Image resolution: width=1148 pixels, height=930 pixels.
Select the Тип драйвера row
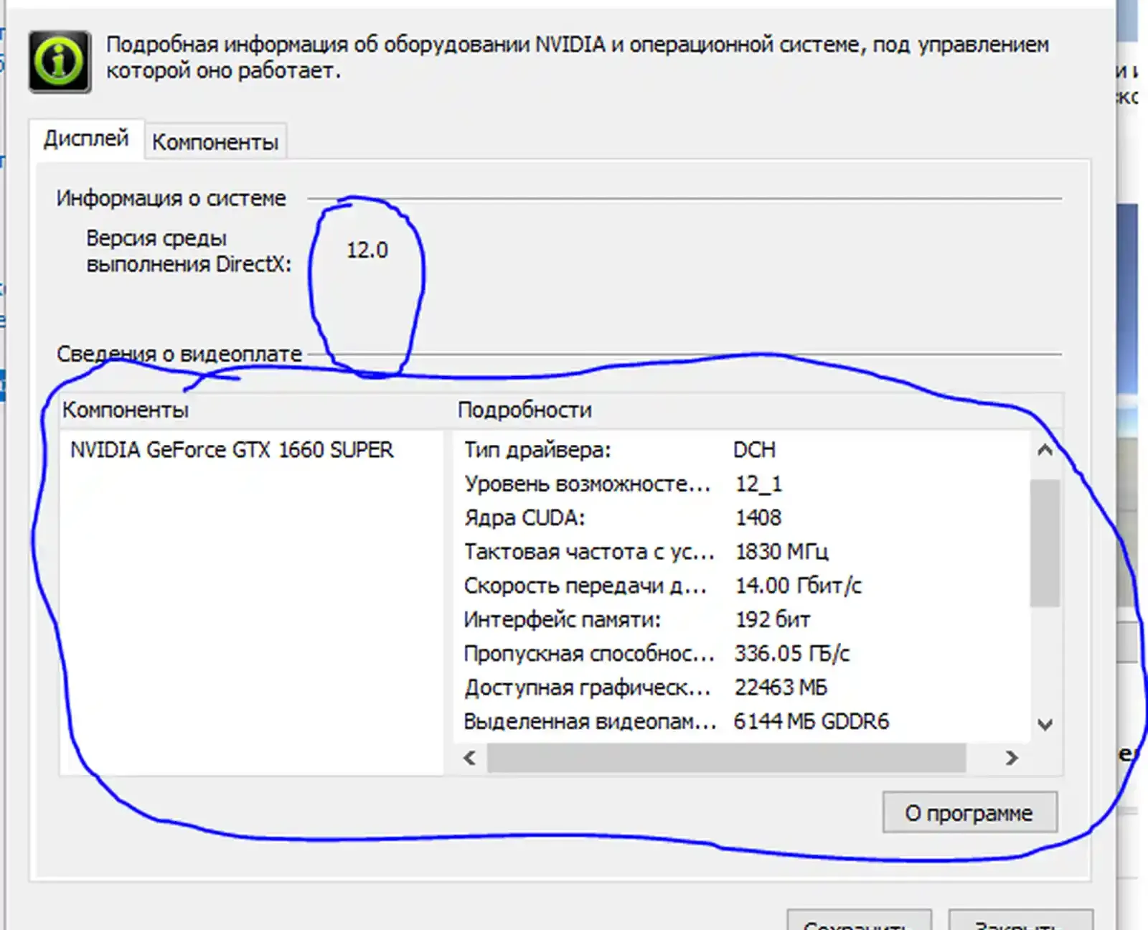743,450
